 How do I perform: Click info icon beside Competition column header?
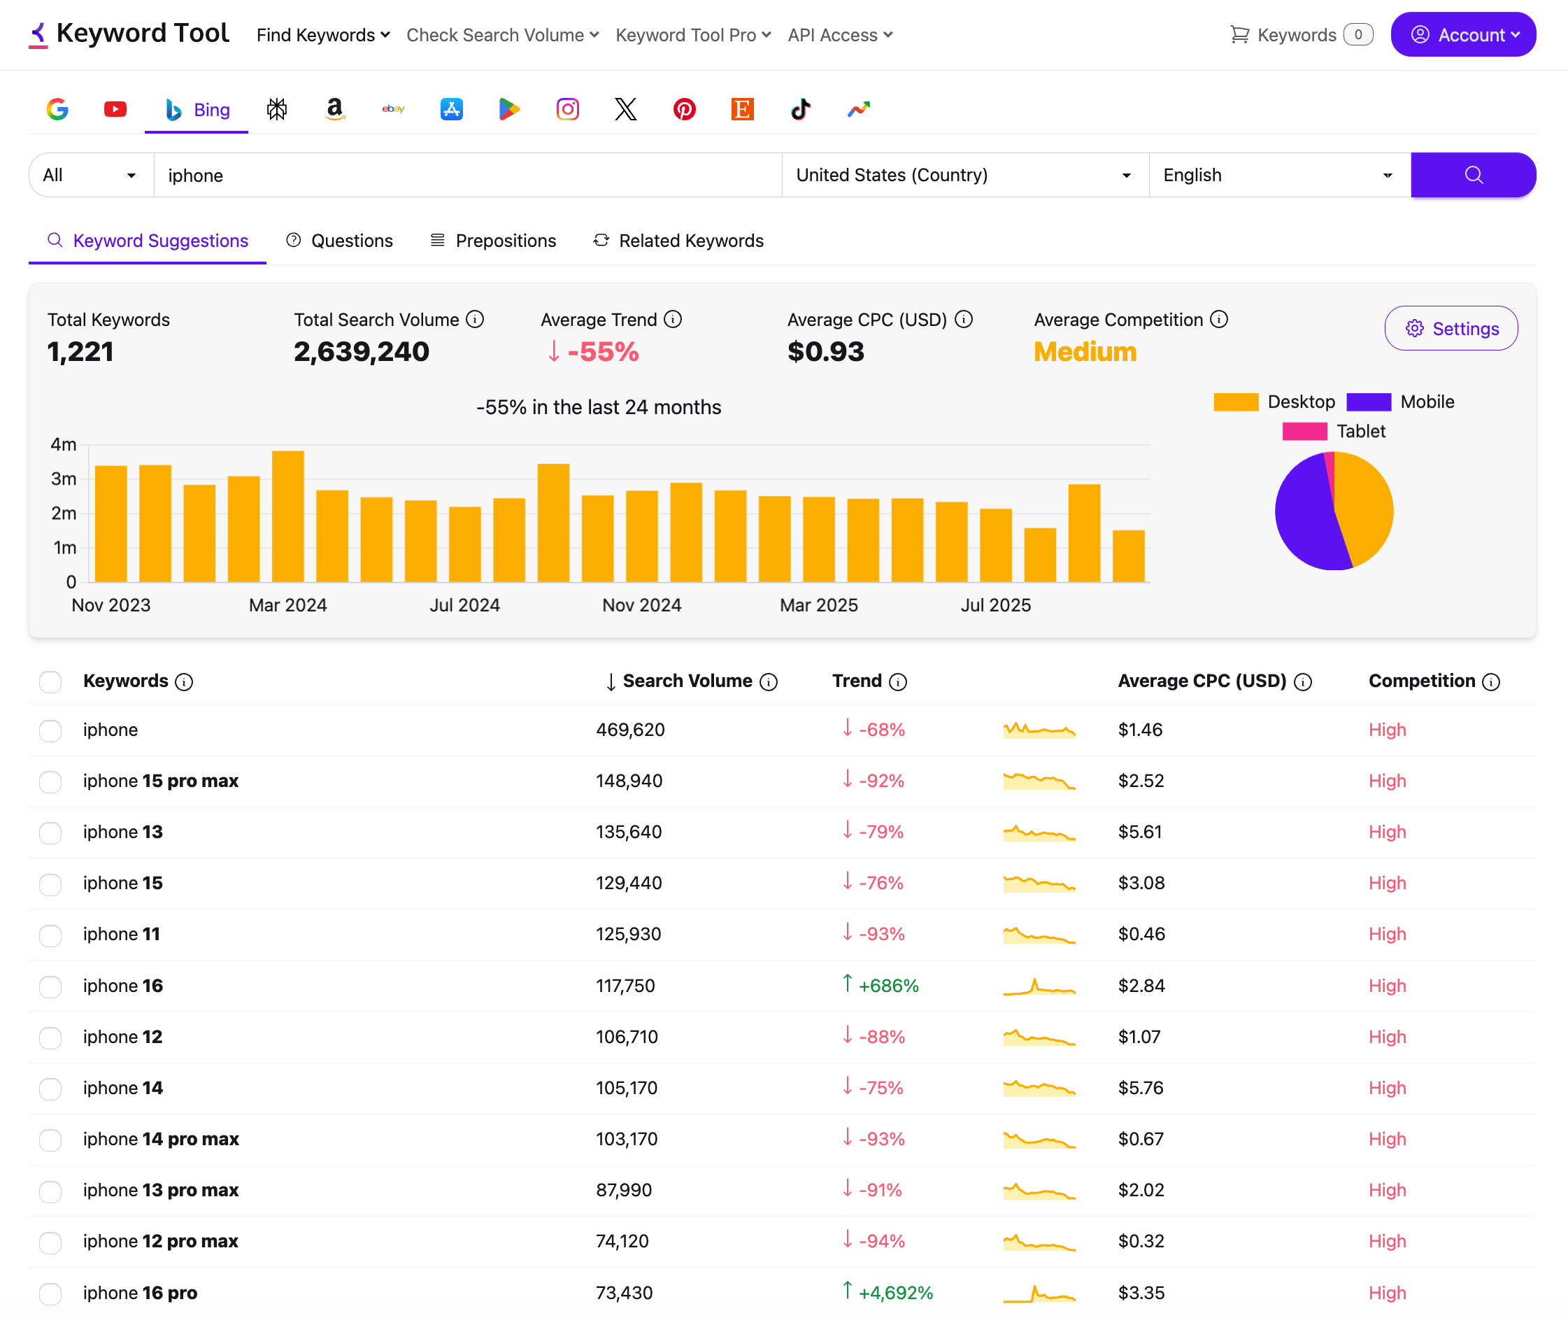1491,682
